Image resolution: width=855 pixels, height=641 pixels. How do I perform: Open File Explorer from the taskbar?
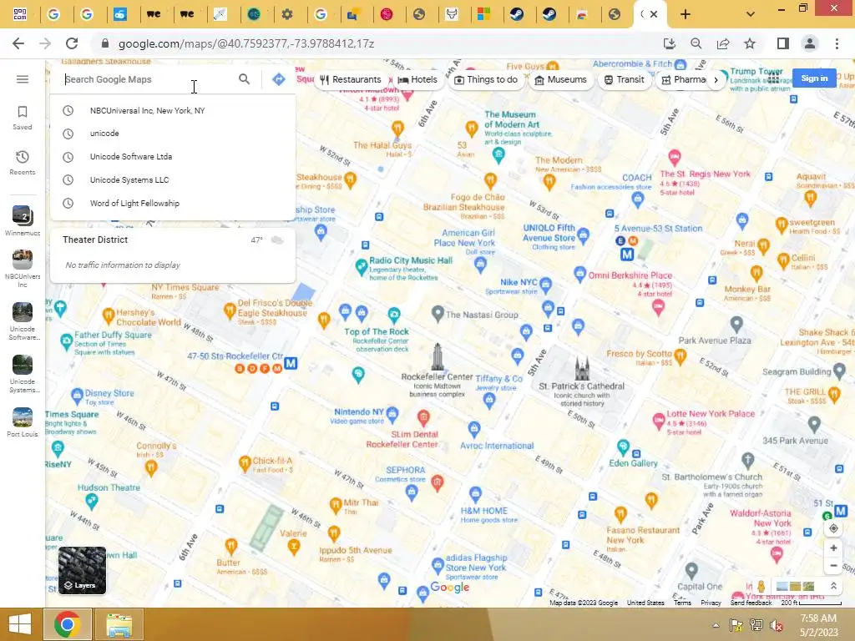click(119, 624)
